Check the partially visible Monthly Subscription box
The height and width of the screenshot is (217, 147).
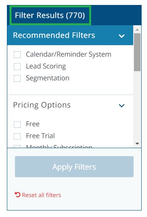click(17, 146)
